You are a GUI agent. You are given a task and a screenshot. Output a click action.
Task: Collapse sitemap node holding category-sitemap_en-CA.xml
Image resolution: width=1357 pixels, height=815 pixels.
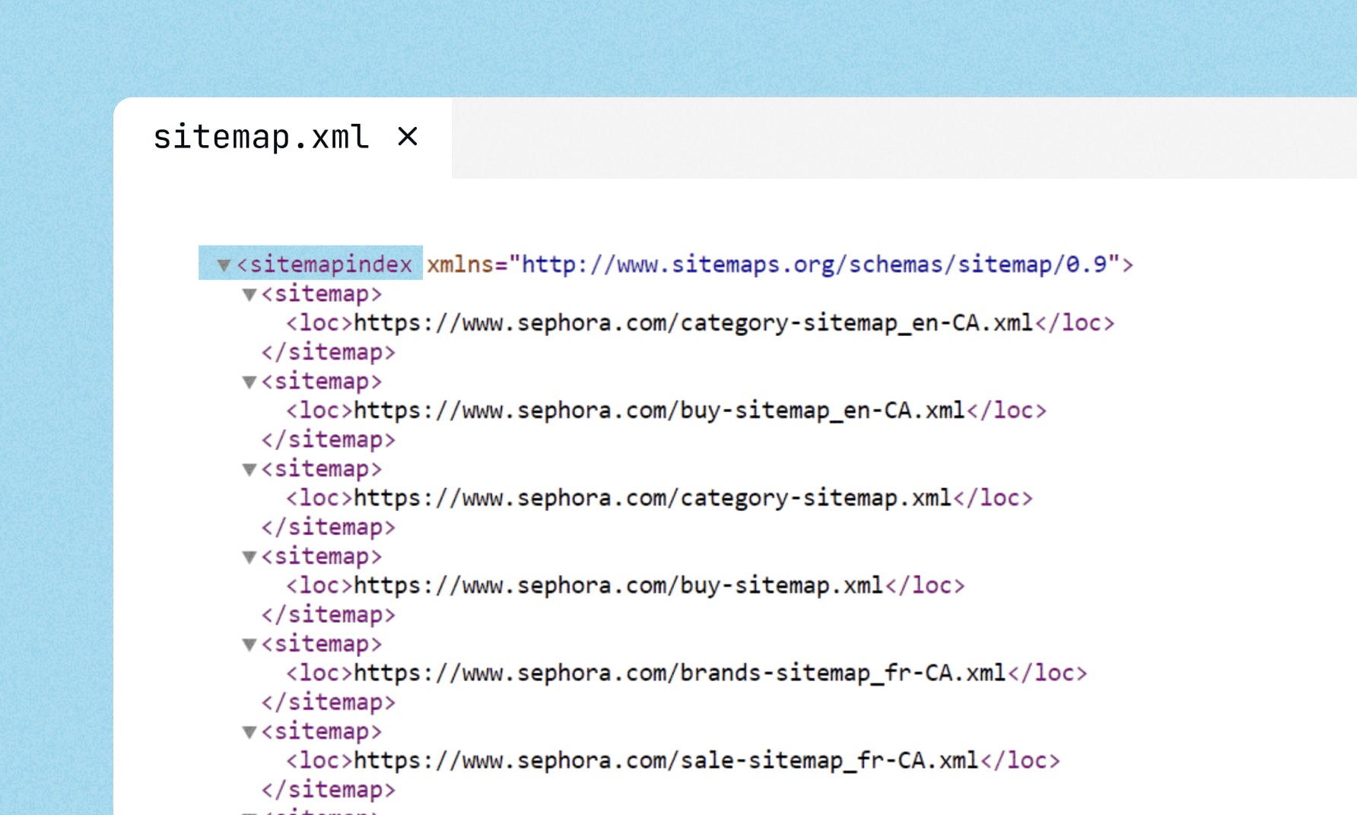pyautogui.click(x=249, y=295)
